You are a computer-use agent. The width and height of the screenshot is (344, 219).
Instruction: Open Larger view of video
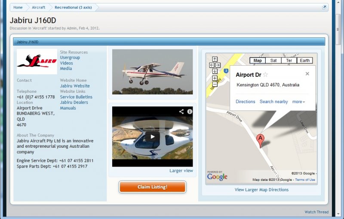coord(181,170)
